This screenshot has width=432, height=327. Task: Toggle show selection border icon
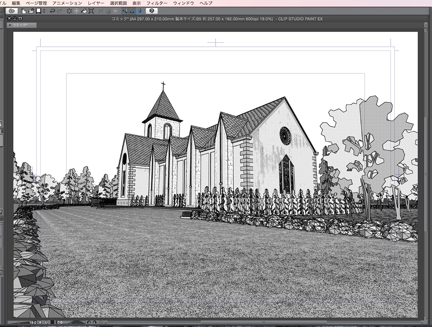pyautogui.click(x=115, y=11)
